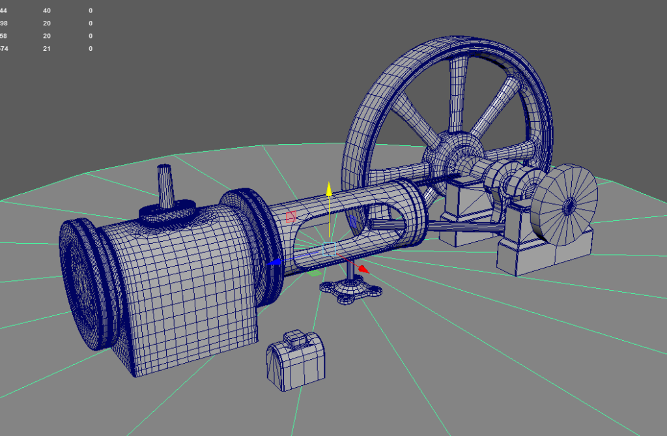Click the HUD value 21
Image resolution: width=667 pixels, height=436 pixels.
click(x=47, y=48)
